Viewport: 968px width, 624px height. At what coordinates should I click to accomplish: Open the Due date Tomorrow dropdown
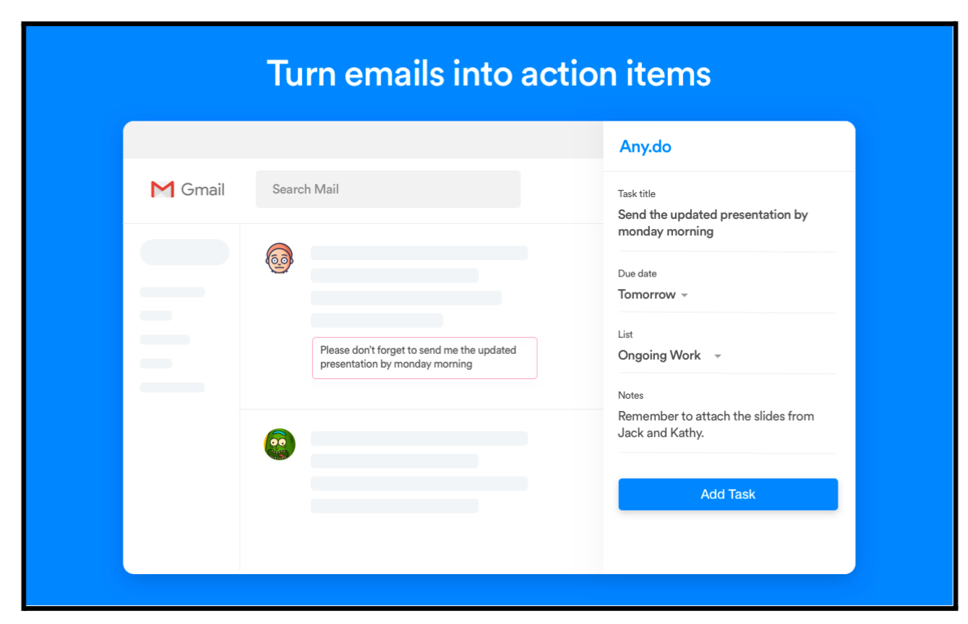coord(647,294)
